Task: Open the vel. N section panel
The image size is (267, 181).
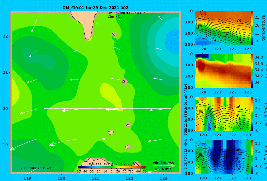Action: pos(223,114)
